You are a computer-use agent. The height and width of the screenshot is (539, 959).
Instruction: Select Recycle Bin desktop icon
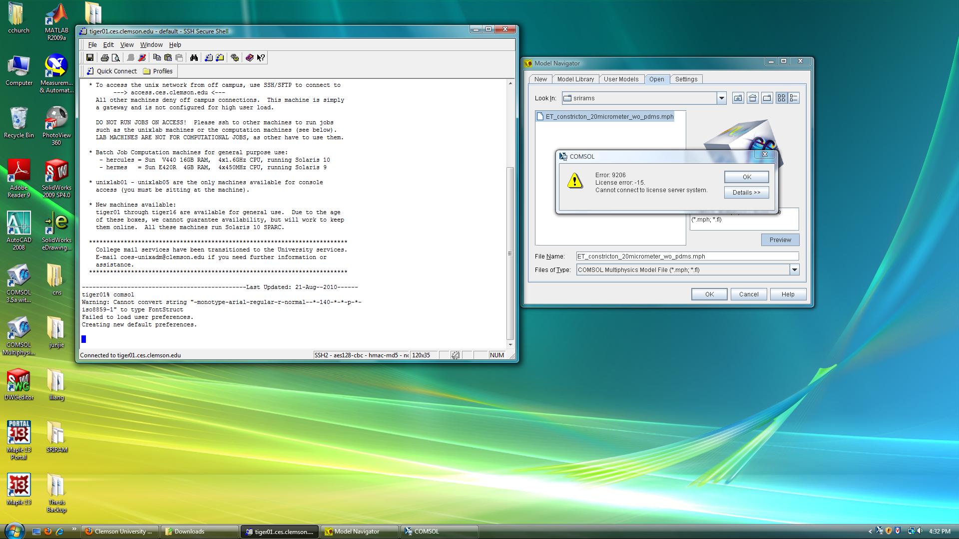19,123
